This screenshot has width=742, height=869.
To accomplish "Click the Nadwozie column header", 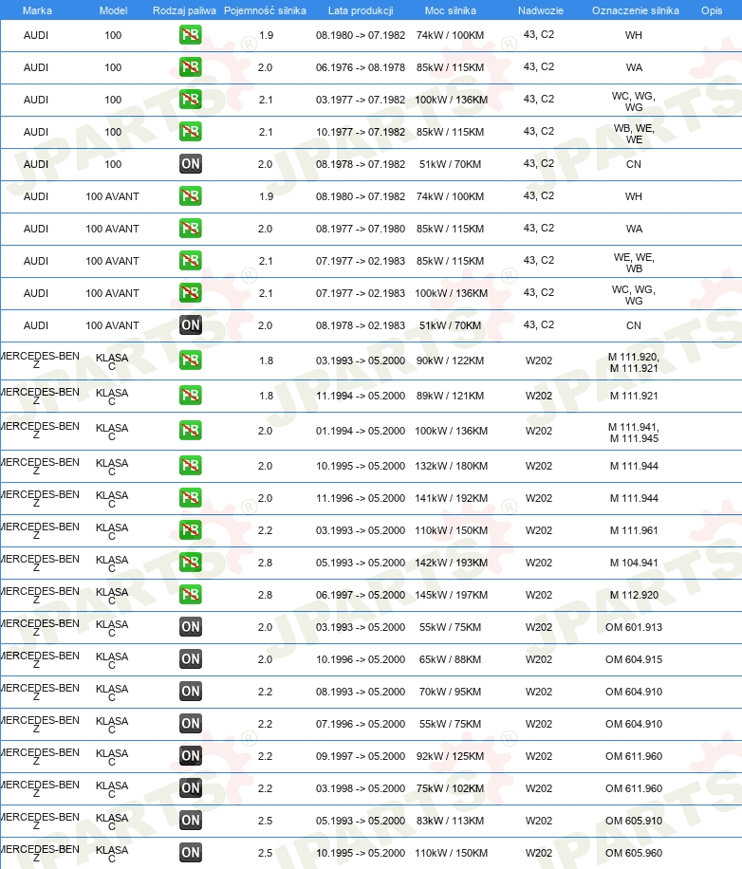I will 540,10.
